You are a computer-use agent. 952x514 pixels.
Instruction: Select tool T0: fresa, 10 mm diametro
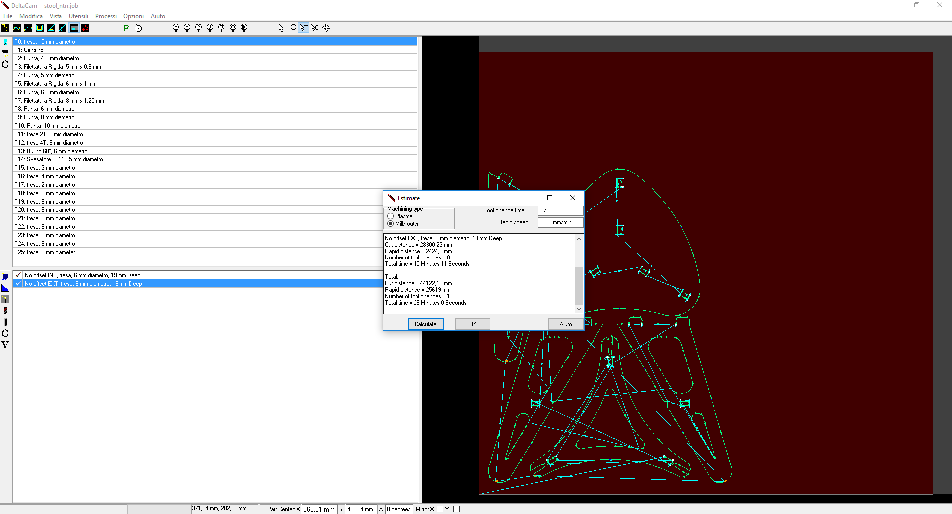(215, 42)
